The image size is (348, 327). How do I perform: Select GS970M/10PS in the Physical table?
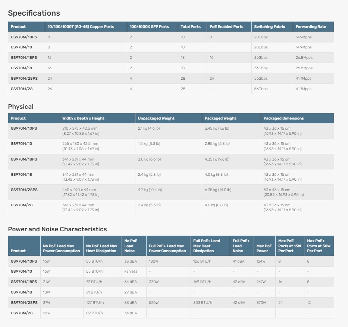pyautogui.click(x=24, y=128)
